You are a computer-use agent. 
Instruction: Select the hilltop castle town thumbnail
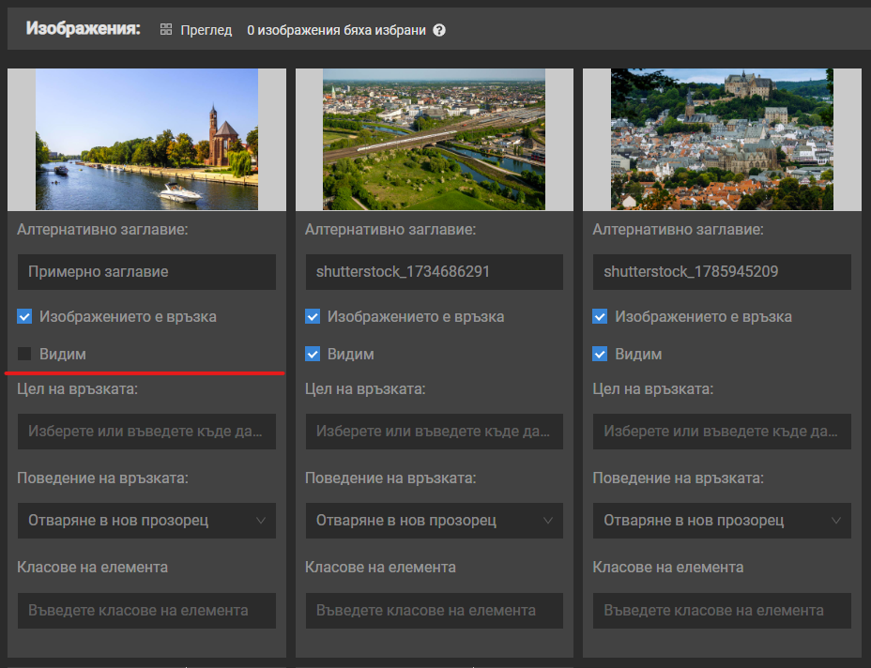pos(722,139)
